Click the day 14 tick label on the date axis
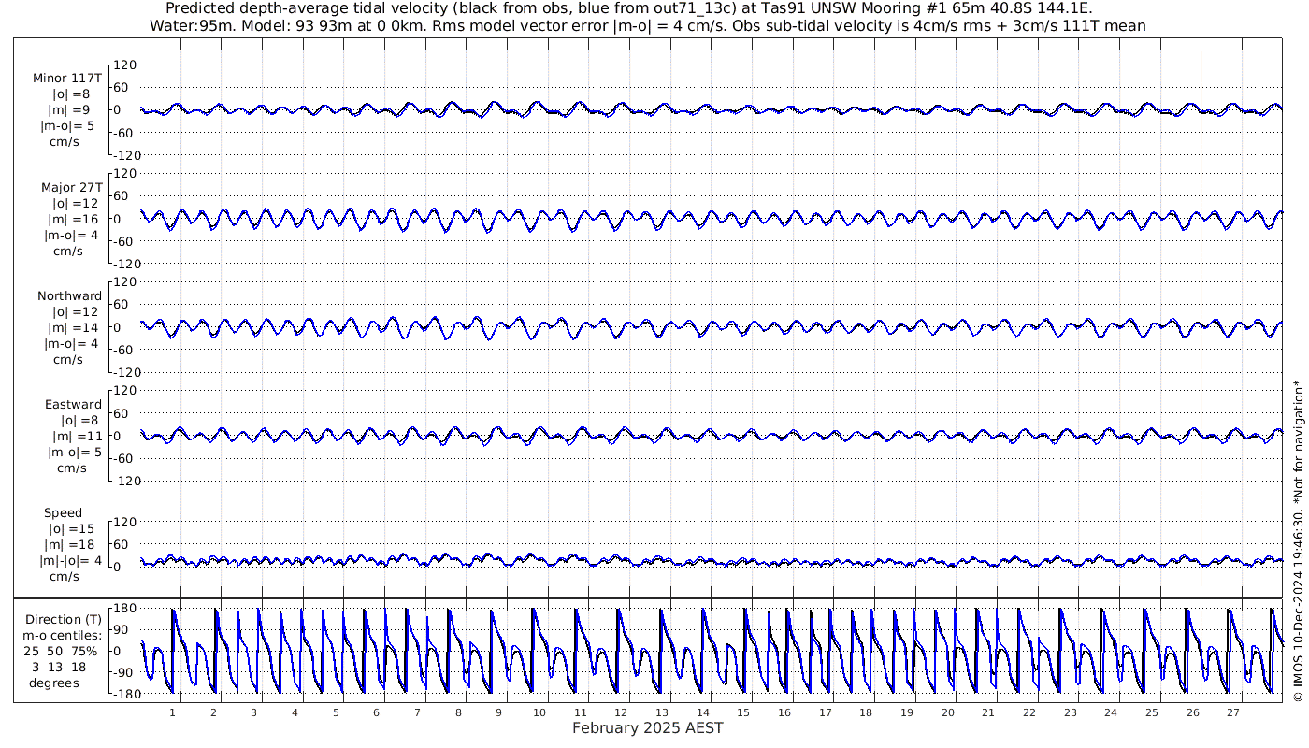1309x748 pixels. click(x=702, y=712)
